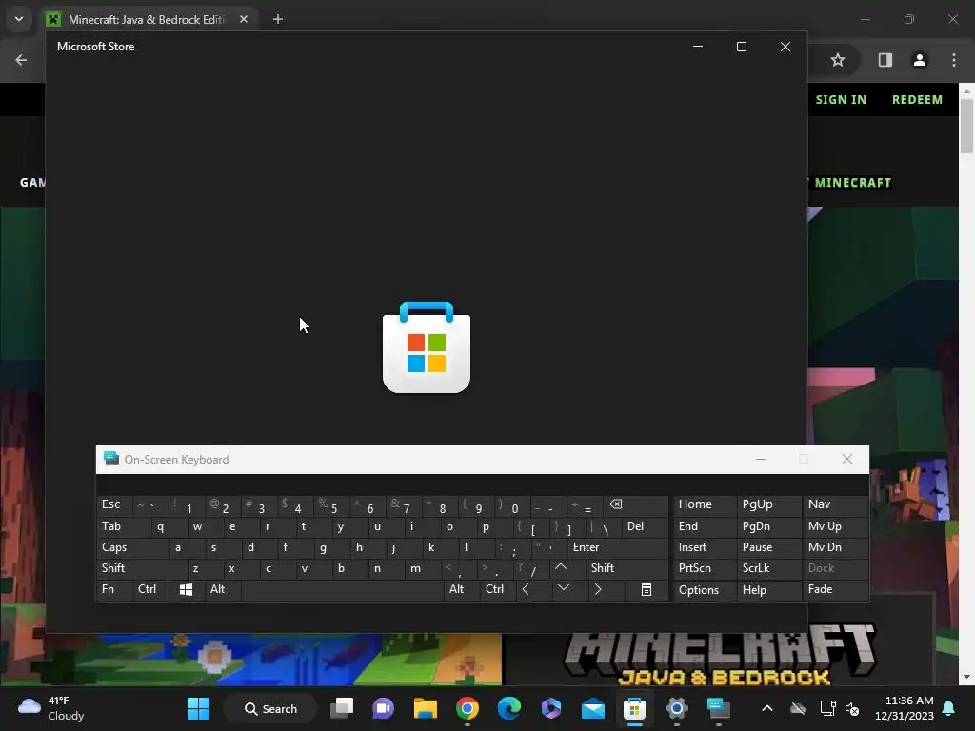
Task: Click the Home key on On-Screen Keyboard
Action: [704, 504]
